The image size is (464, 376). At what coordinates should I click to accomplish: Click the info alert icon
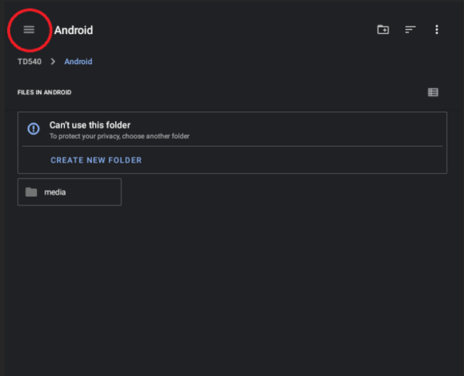click(x=33, y=129)
